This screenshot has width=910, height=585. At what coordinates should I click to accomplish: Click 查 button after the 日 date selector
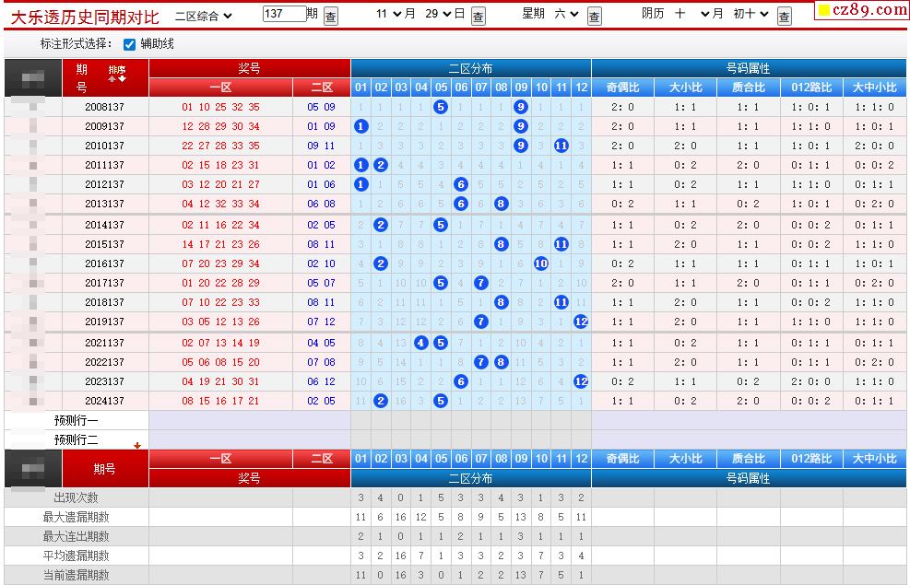[x=478, y=17]
